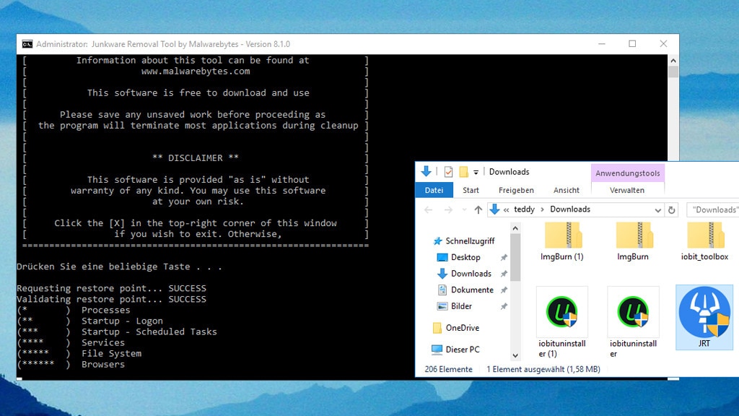Click the console window vertical scrollbar thumb
Viewport: 739px width, 416px height.
[x=673, y=71]
